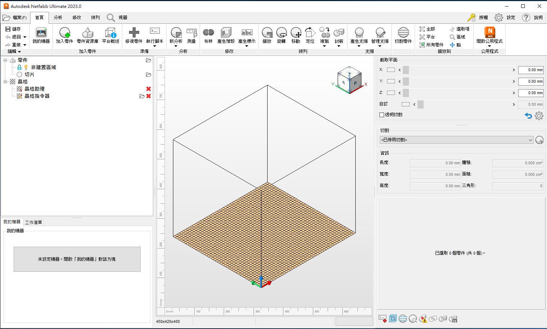Open the 已停用切割 dropdown
Screen dimensions: 547x329
[456, 140]
